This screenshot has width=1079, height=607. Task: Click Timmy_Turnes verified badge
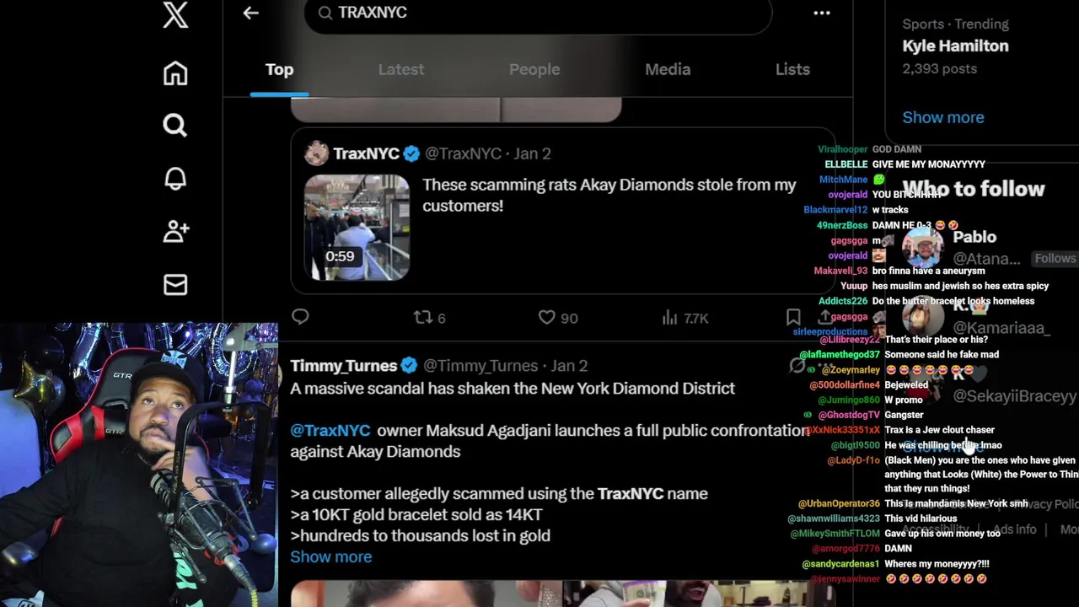click(409, 365)
